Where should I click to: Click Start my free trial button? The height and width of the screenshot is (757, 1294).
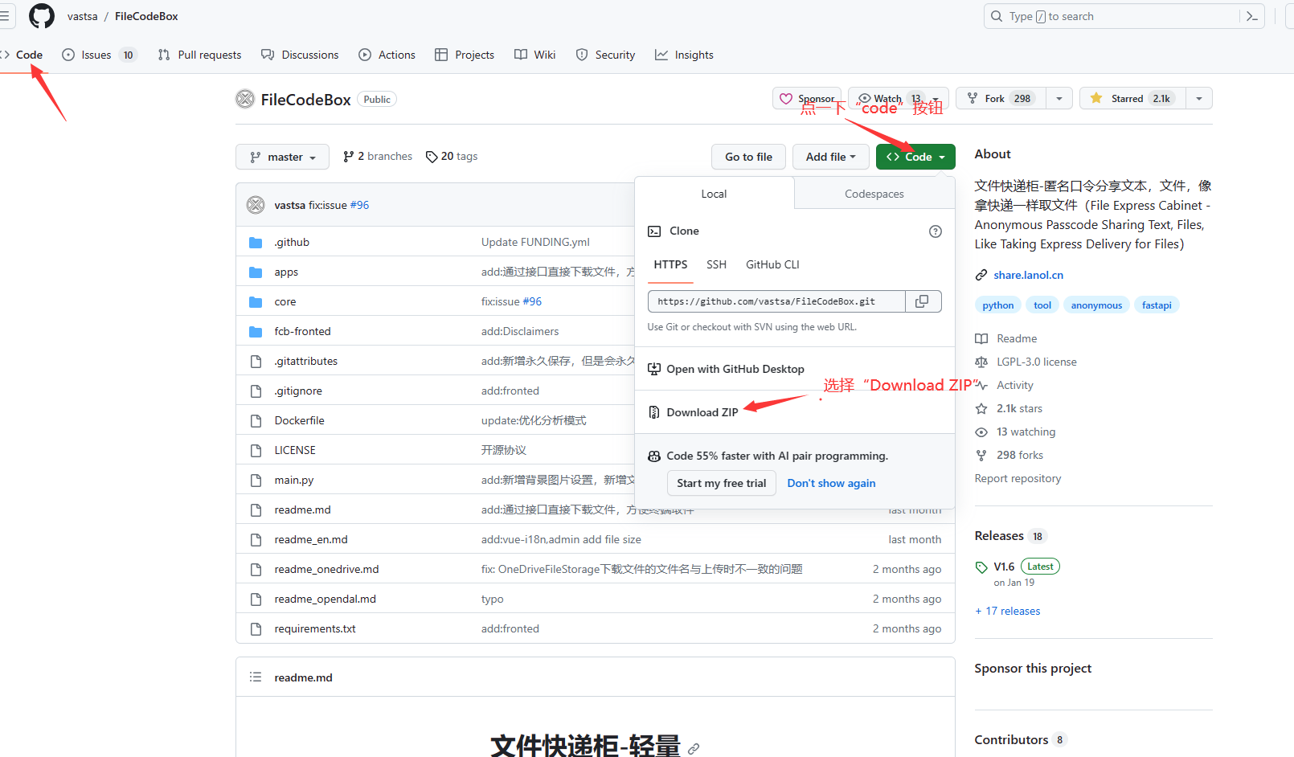[x=722, y=483]
